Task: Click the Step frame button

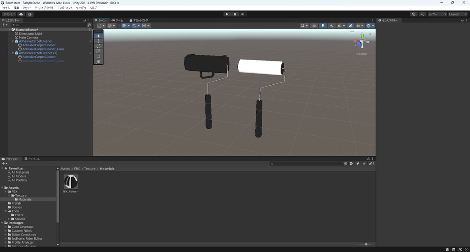Action: (x=243, y=14)
